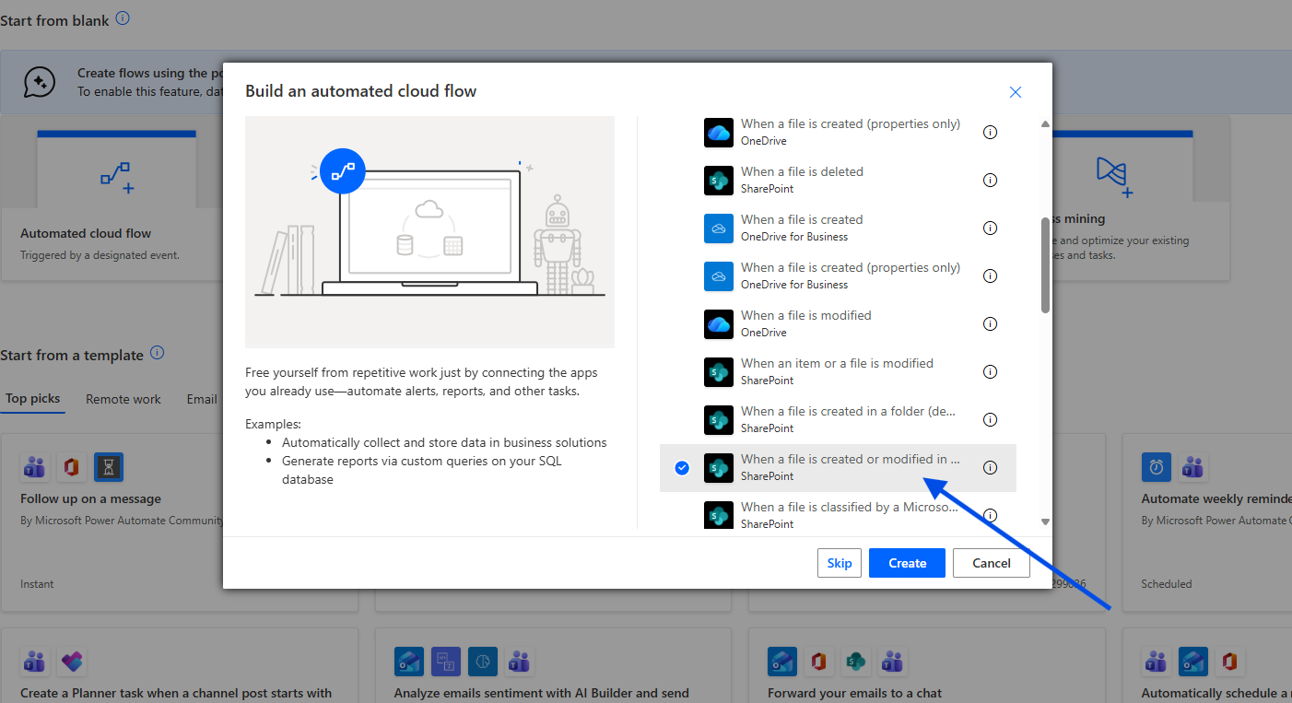
Task: Click the Skip button
Action: click(839, 563)
